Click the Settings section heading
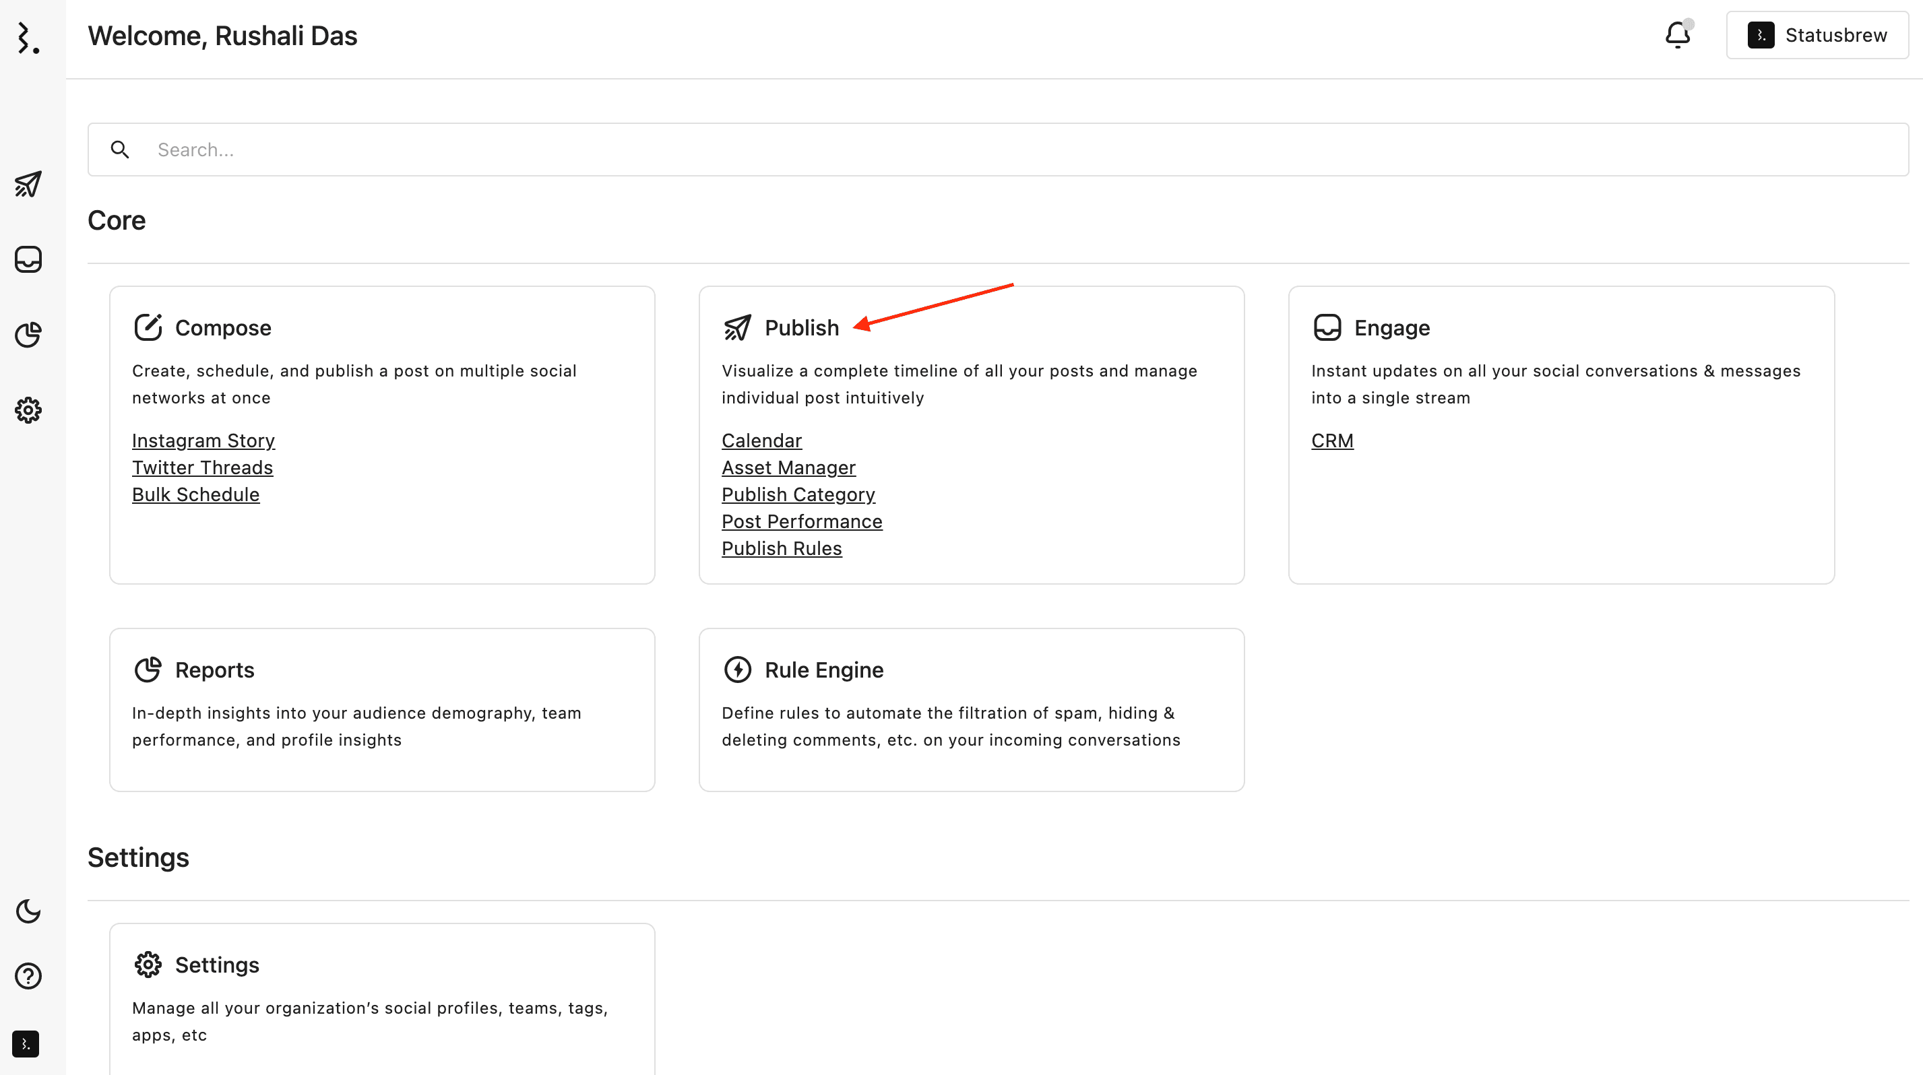 coord(138,858)
